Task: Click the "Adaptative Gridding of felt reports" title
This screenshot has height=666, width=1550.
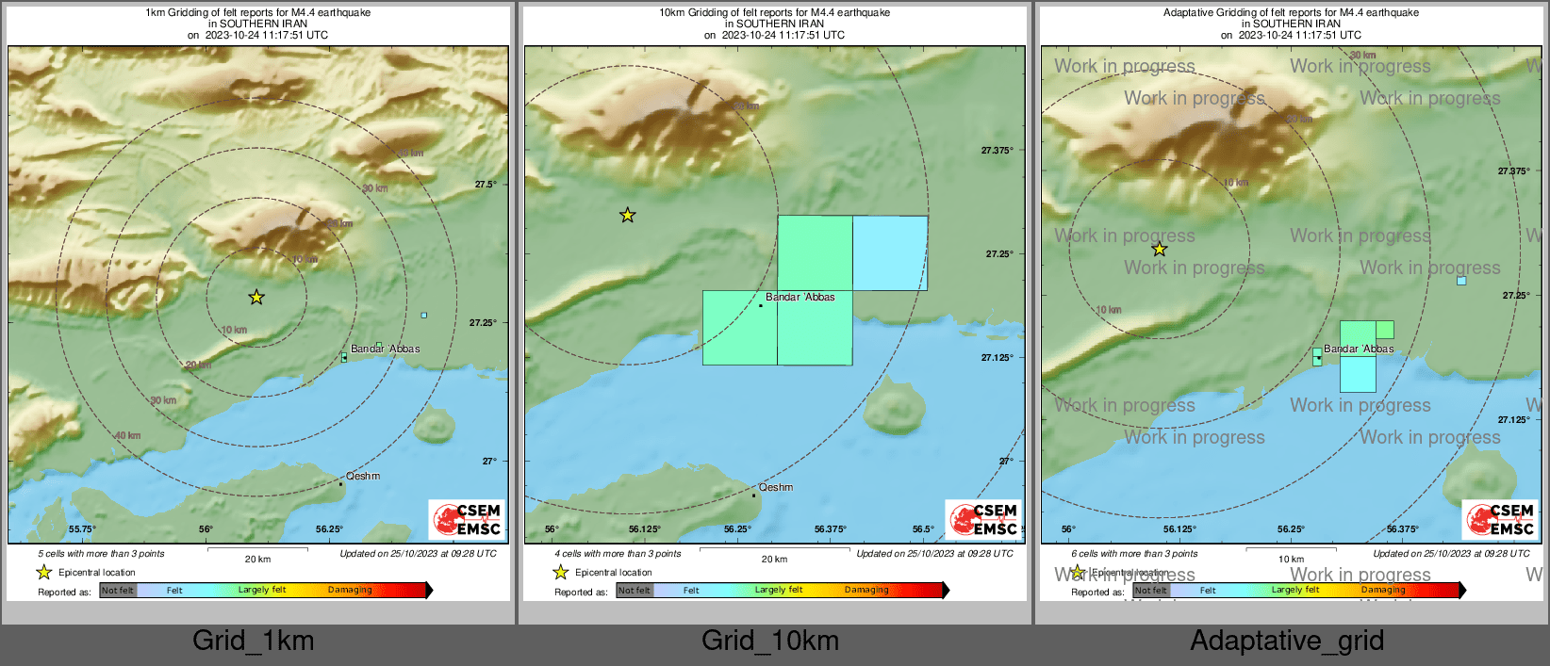Action: click(x=1292, y=13)
